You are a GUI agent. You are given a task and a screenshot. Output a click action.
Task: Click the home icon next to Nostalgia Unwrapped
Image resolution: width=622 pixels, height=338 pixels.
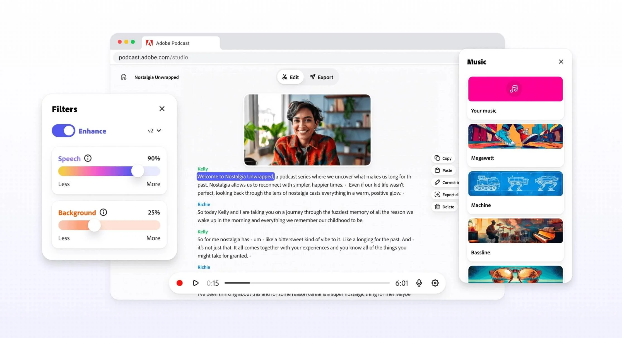click(x=123, y=77)
